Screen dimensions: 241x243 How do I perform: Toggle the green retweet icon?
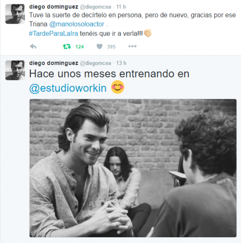coord(67,47)
